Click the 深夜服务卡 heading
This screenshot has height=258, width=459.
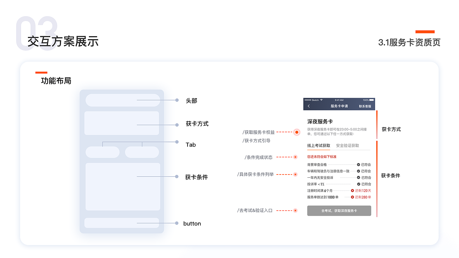pos(320,122)
